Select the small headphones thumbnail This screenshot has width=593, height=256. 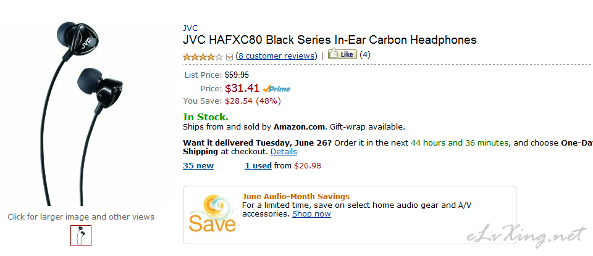[81, 236]
